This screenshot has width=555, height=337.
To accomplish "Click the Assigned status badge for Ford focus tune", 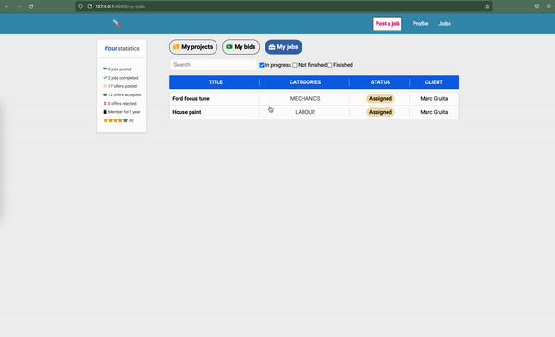I will [380, 98].
